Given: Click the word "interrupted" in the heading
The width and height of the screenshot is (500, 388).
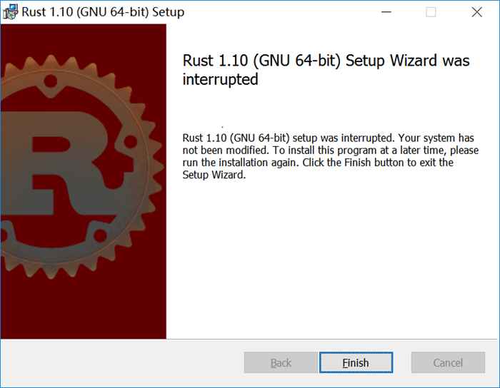Looking at the screenshot, I should point(220,79).
